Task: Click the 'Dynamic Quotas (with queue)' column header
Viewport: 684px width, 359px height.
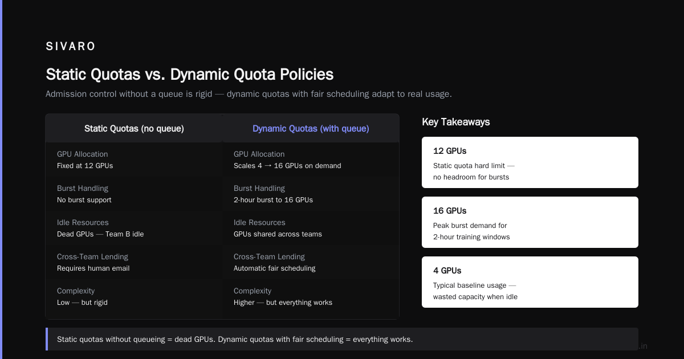Action: point(311,129)
